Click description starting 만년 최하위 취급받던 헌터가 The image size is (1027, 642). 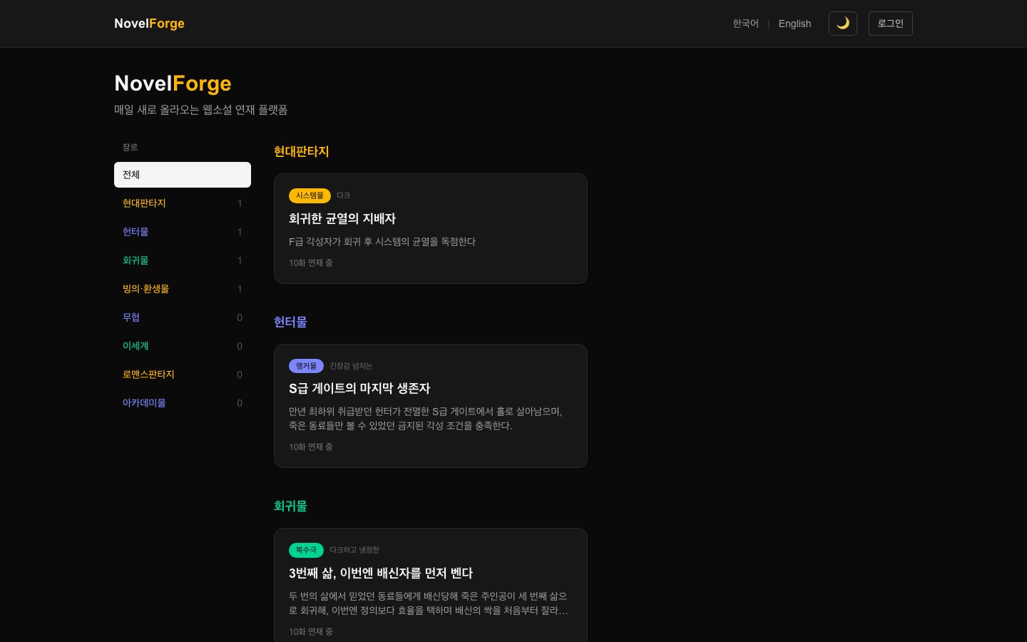coord(426,419)
